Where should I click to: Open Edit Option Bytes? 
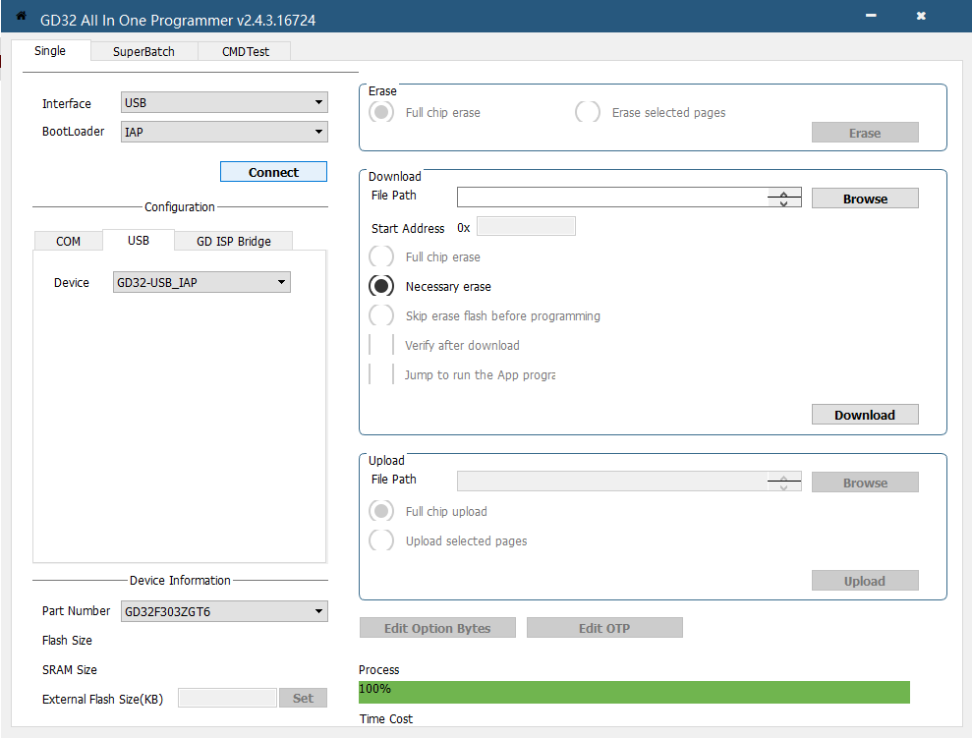pyautogui.click(x=437, y=628)
